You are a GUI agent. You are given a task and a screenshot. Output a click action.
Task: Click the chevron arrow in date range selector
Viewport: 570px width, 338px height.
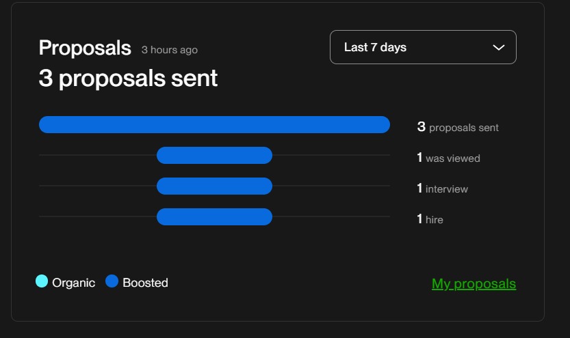coord(499,47)
